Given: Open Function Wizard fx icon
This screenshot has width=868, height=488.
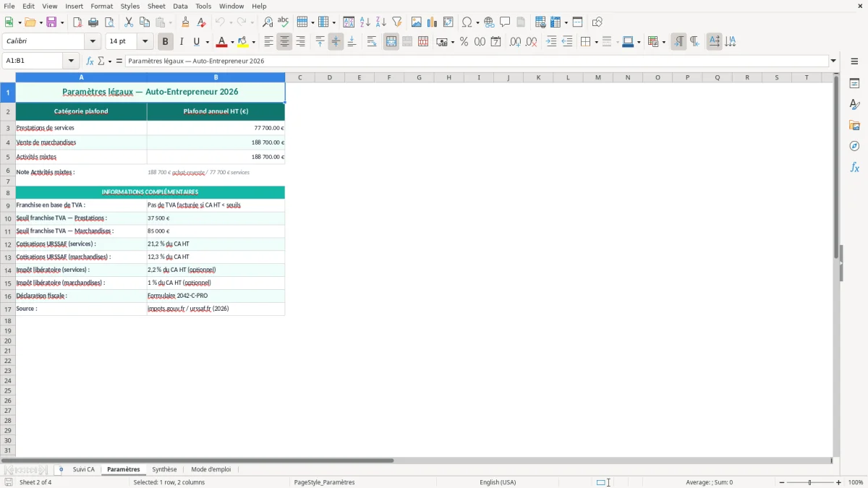Looking at the screenshot, I should click(90, 61).
